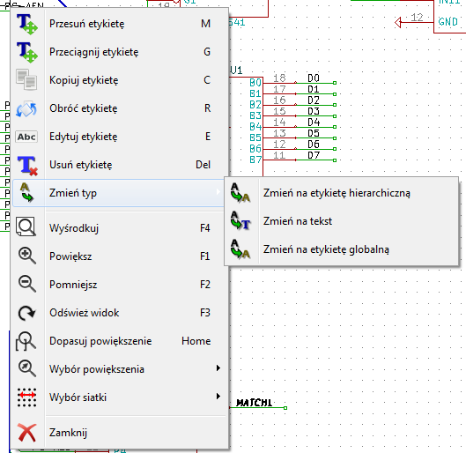Click the Przesuń etykietę move icon
The height and width of the screenshot is (453, 466).
(x=26, y=24)
